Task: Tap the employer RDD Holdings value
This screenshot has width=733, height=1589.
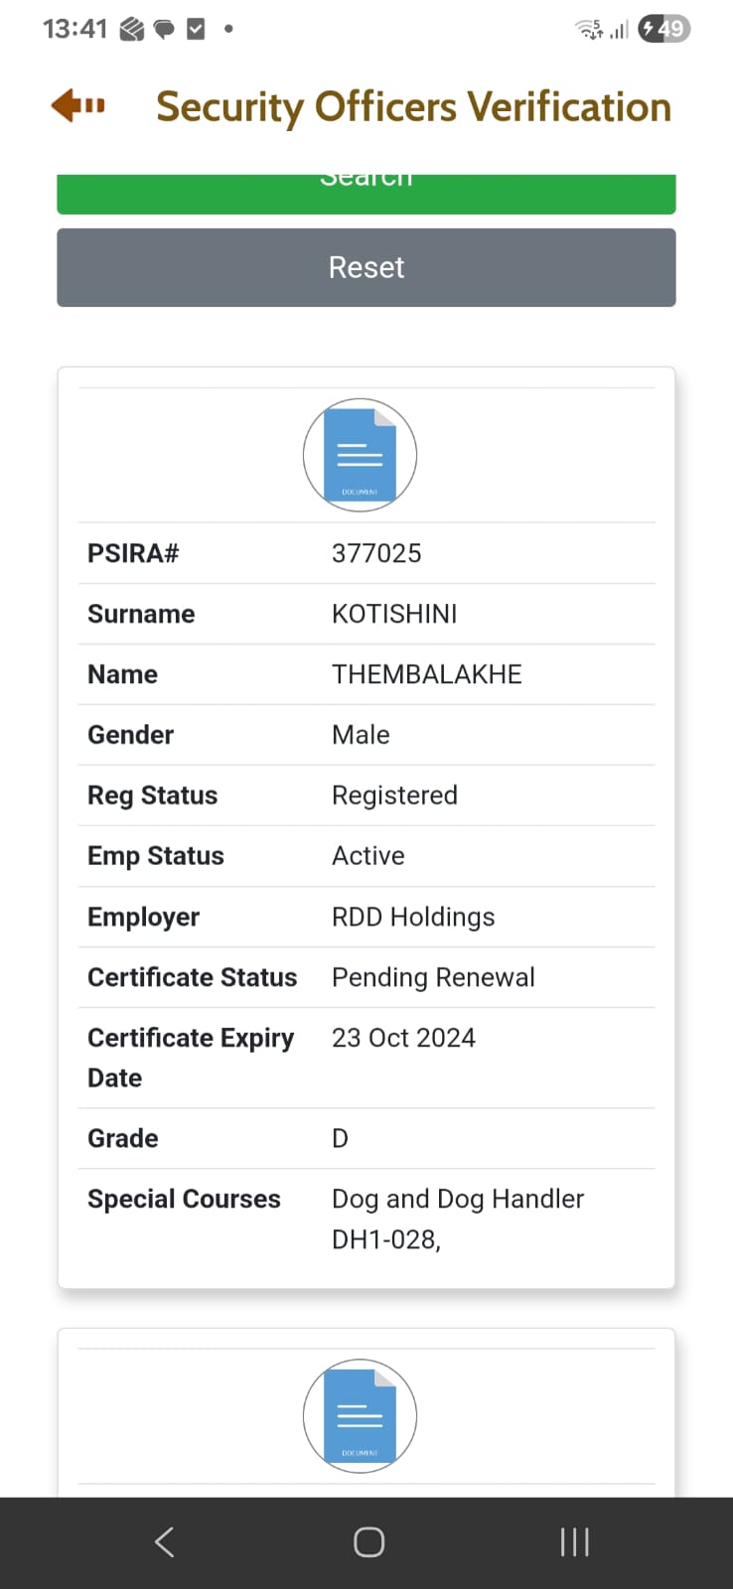Action: coord(413,917)
